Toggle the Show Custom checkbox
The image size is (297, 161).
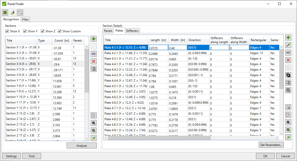[x=60, y=31]
